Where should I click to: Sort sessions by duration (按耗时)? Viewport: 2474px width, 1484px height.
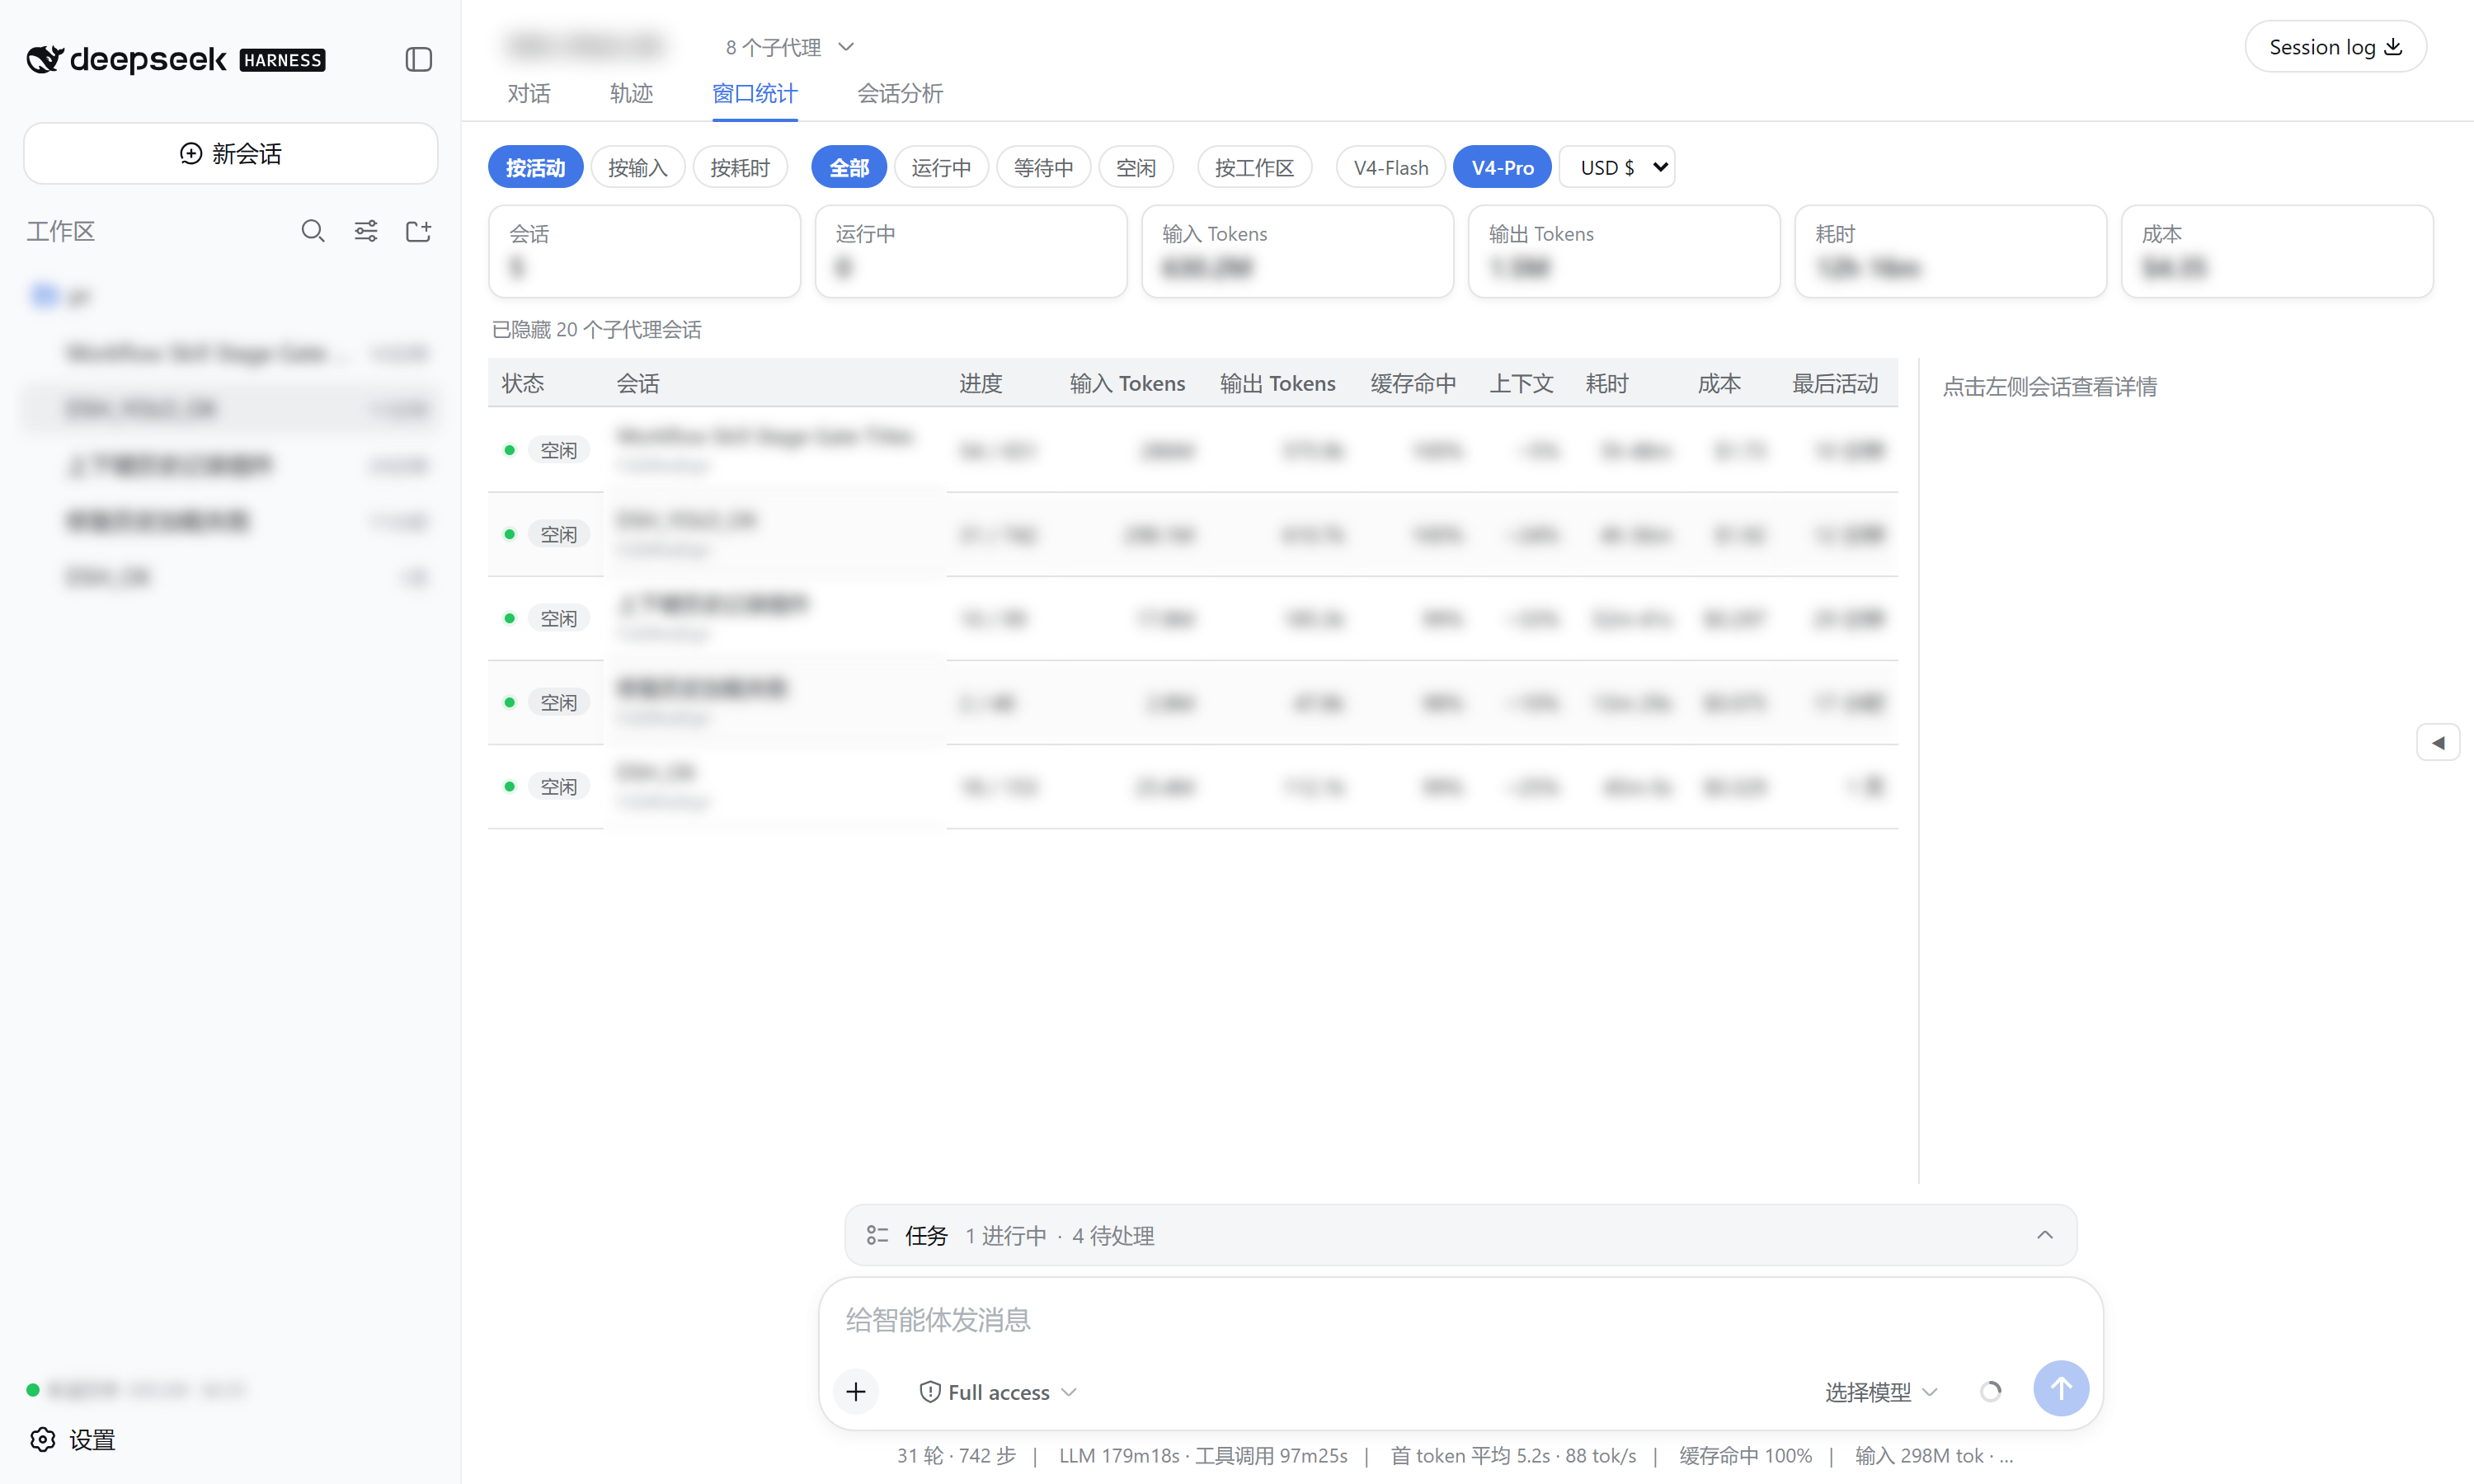pos(740,167)
